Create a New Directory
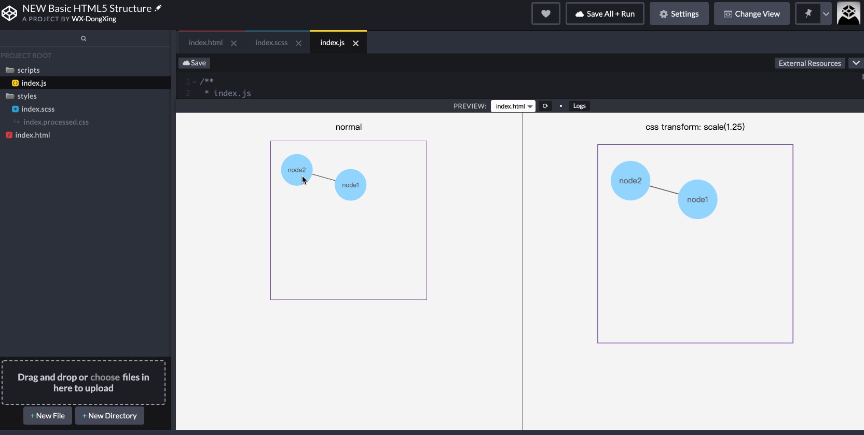Image resolution: width=864 pixels, height=435 pixels. [x=109, y=416]
